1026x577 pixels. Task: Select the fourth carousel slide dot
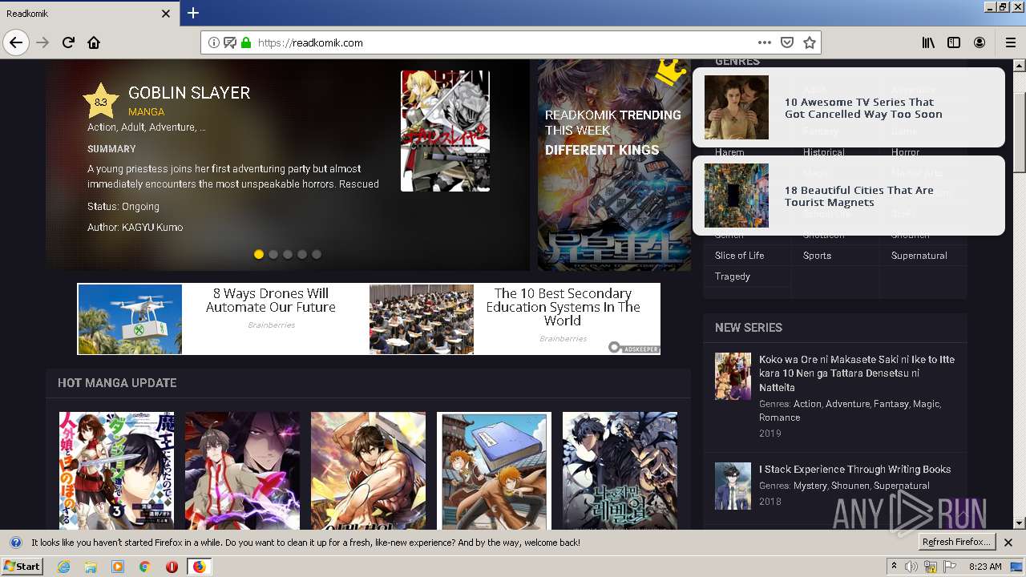[302, 254]
